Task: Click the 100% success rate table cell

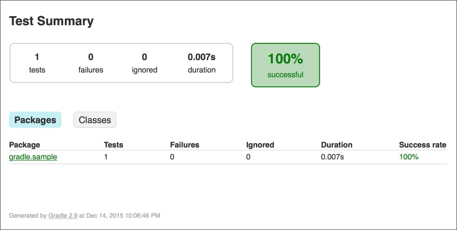Action: tap(409, 157)
